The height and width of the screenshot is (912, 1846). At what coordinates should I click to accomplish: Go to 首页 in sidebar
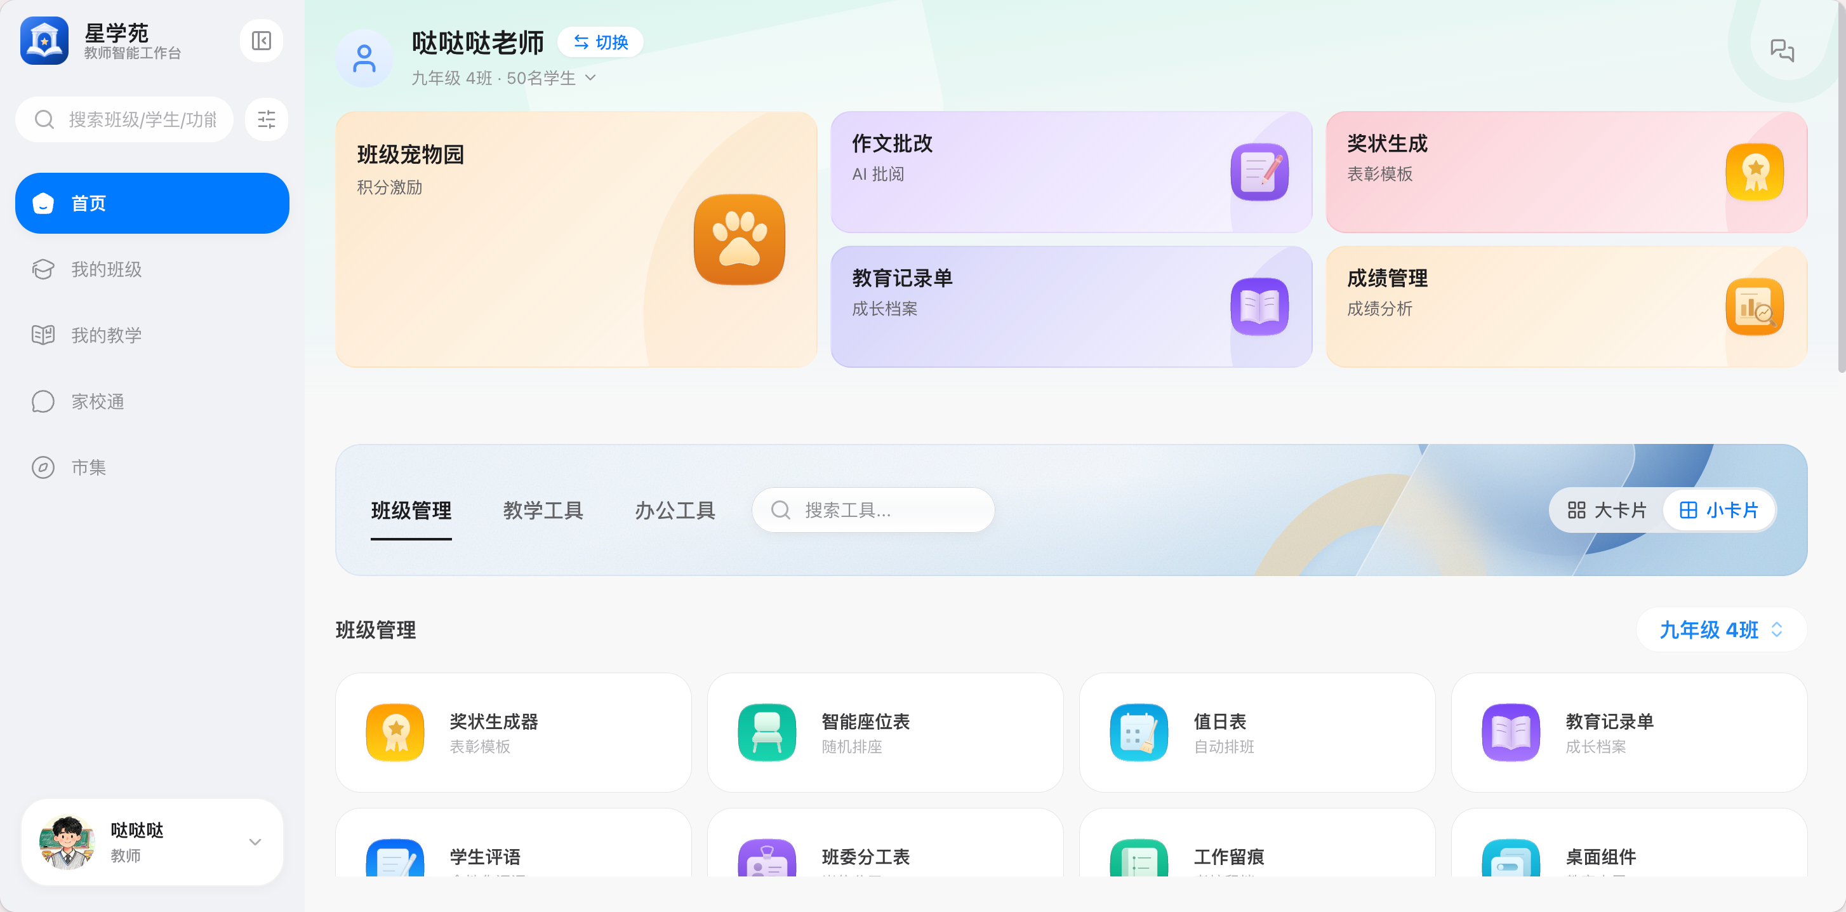152,203
